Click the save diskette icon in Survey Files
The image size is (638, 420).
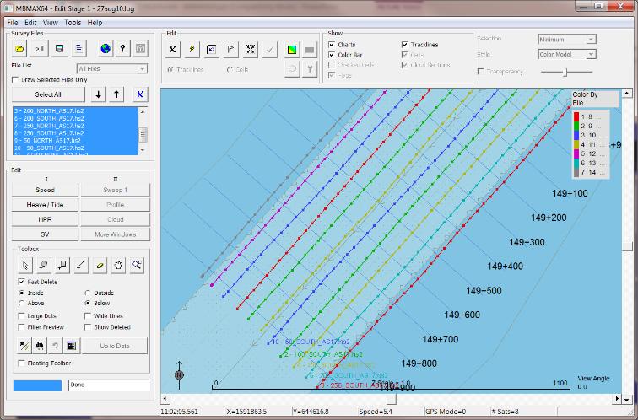59,49
